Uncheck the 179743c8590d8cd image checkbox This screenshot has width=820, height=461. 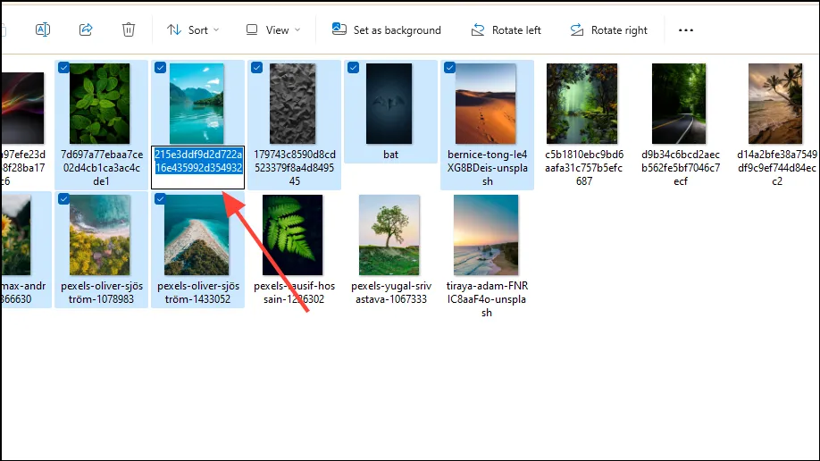tap(256, 68)
